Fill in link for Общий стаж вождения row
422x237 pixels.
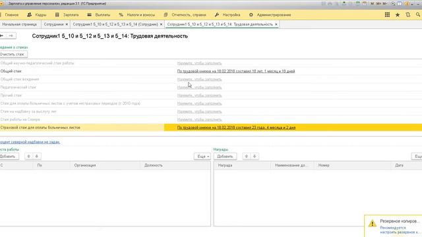coord(199,79)
